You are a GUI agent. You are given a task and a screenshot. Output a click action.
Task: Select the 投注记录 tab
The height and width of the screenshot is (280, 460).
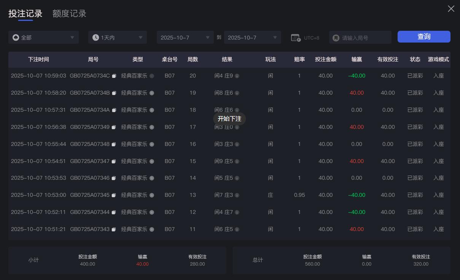point(25,13)
